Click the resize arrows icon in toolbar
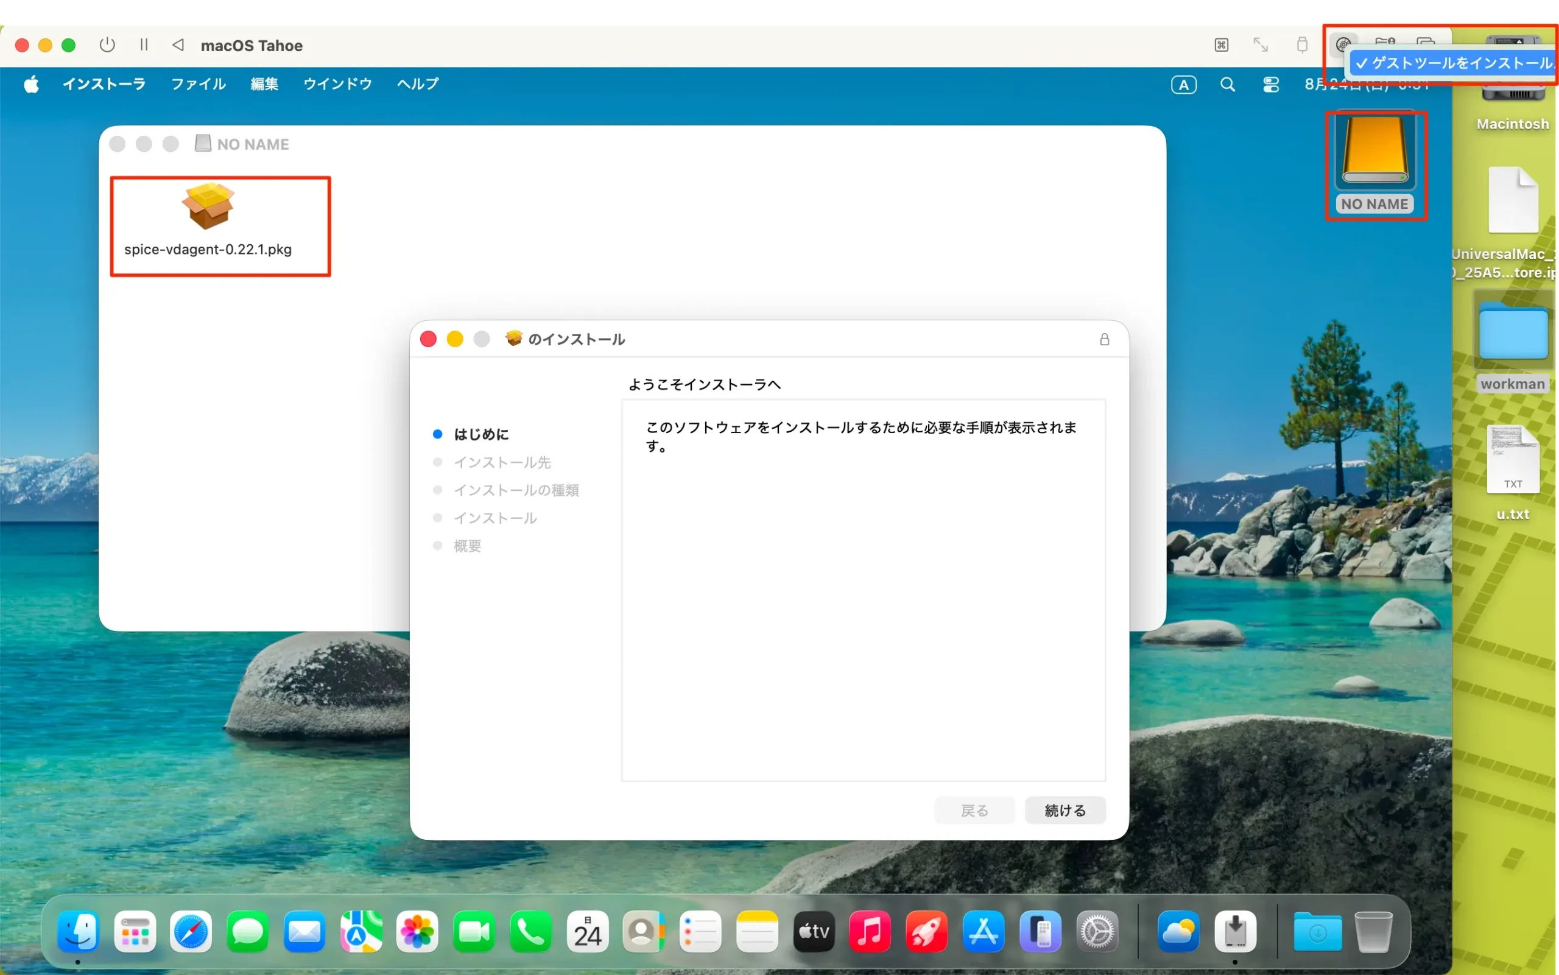 point(1261,45)
